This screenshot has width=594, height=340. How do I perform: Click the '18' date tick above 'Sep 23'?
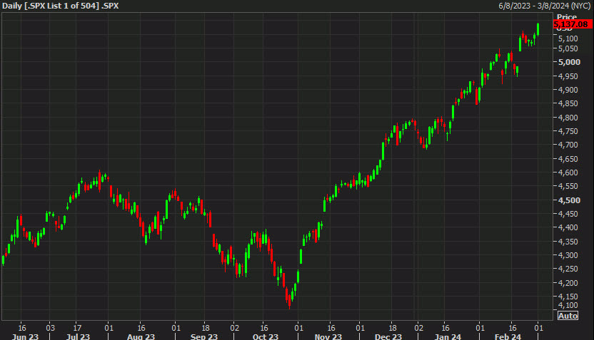[206, 328]
